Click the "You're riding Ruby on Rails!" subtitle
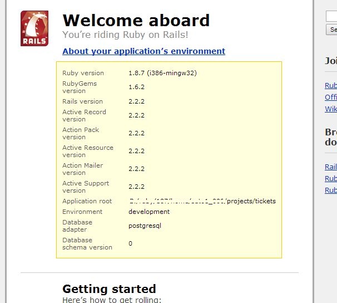 click(x=125, y=35)
